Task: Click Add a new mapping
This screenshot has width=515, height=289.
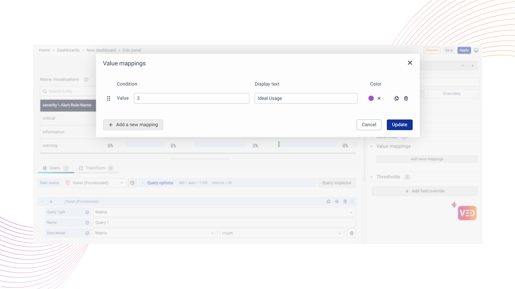Action: point(133,125)
